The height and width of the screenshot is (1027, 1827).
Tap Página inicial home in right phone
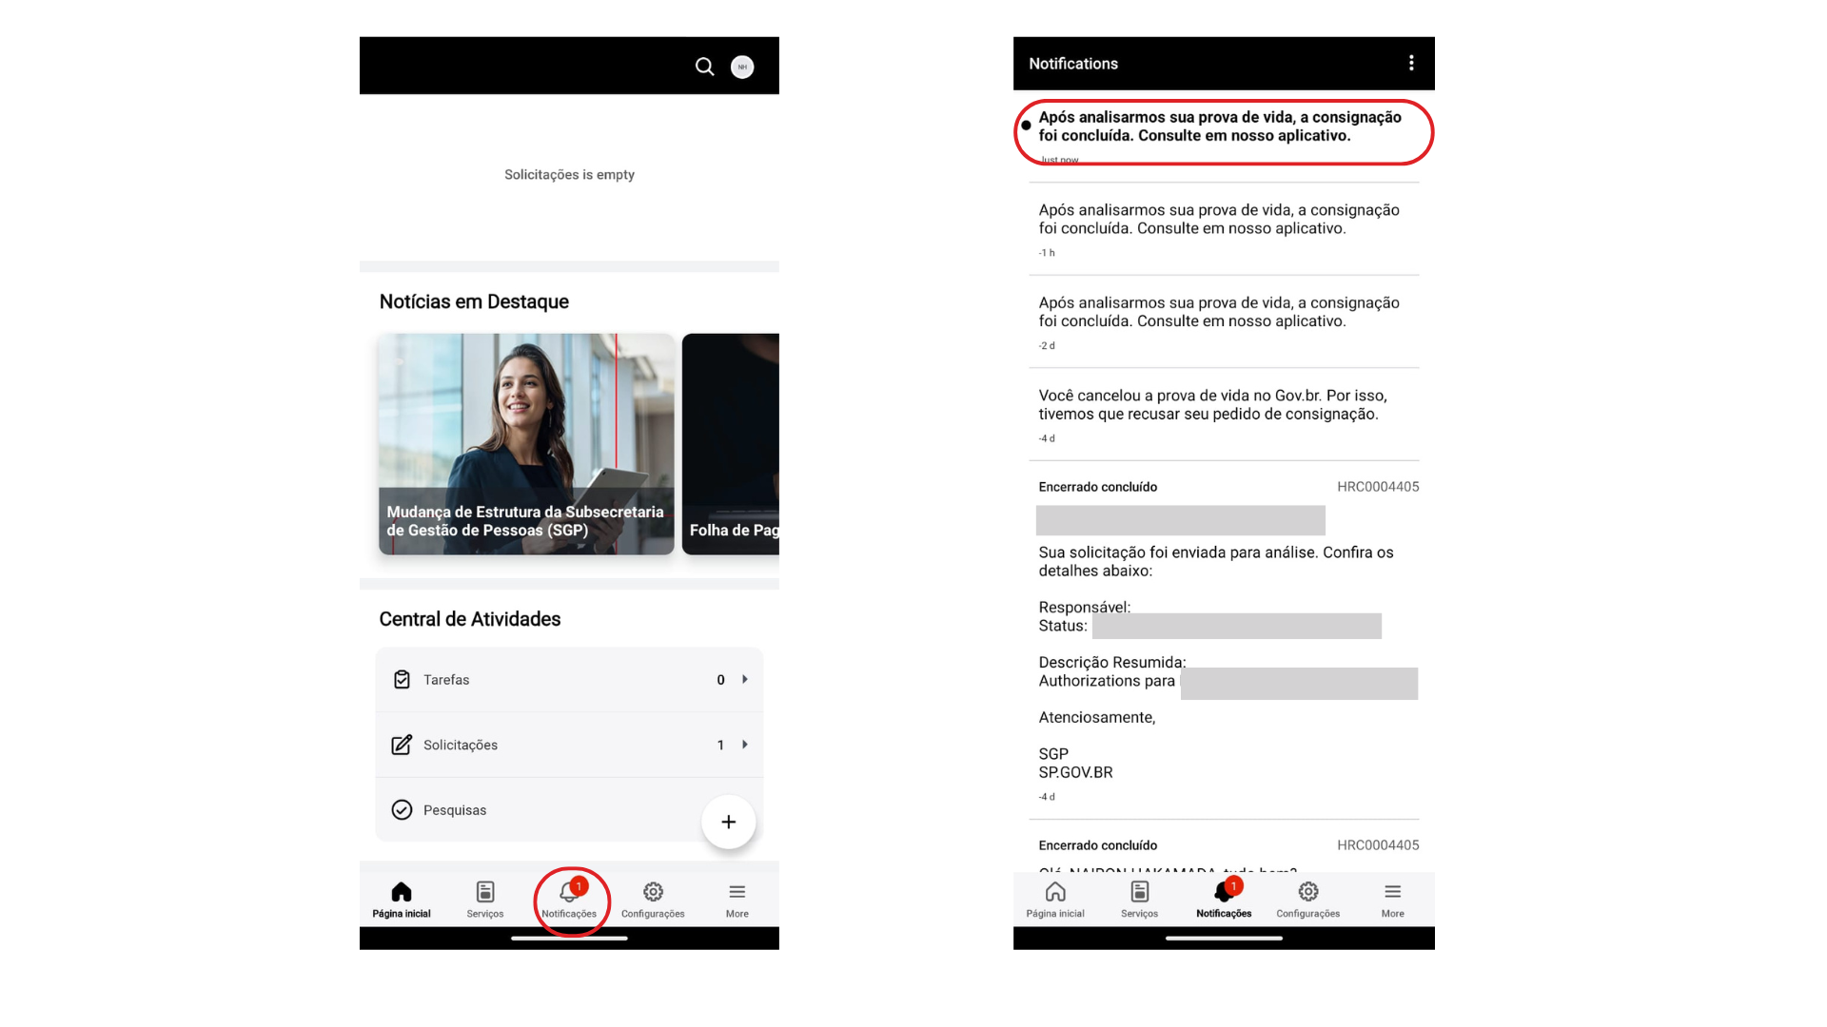(x=1055, y=898)
